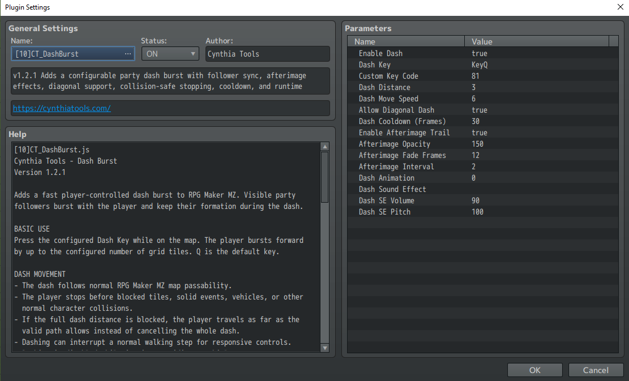629x381 pixels.
Task: Select the Enable Dash parameter row
Action: point(483,53)
